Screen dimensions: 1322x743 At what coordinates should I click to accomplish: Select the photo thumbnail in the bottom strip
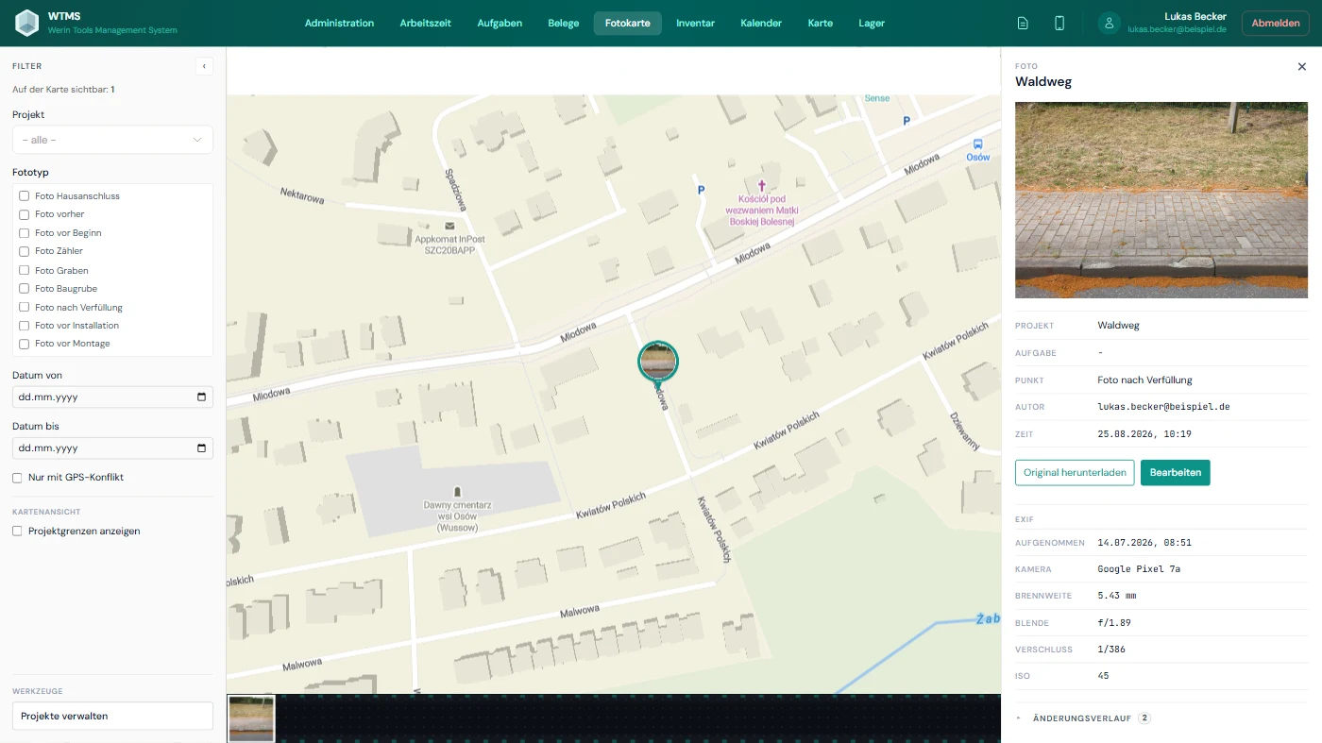pos(251,718)
